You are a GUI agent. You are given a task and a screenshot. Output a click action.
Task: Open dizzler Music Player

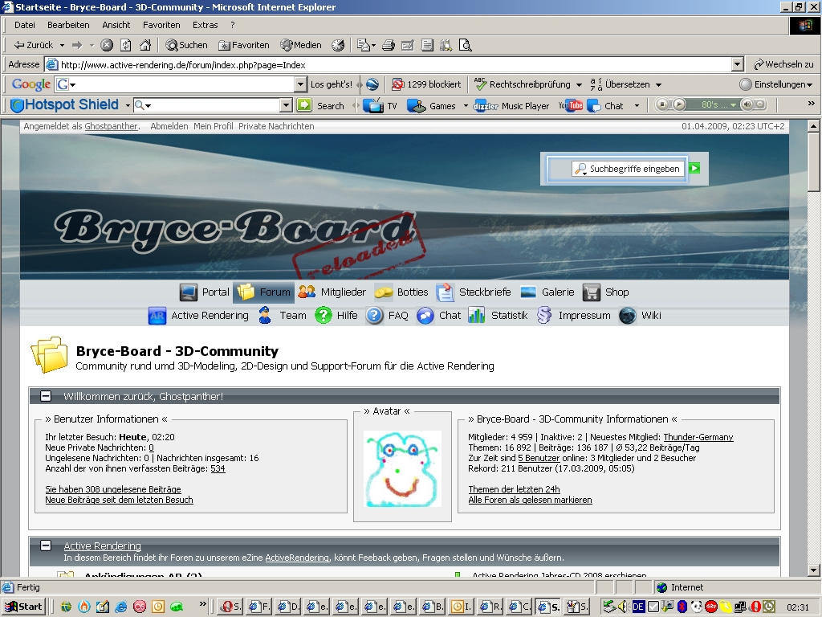(x=511, y=105)
